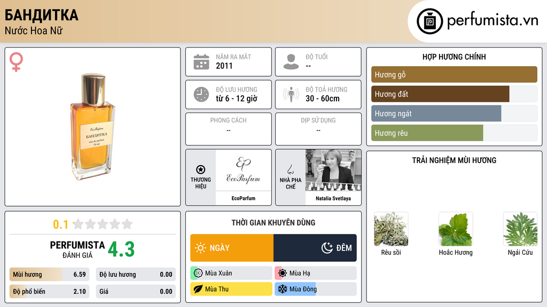Click the moon icon in the Đêm bar
Image resolution: width=547 pixels, height=307 pixels.
click(x=327, y=248)
